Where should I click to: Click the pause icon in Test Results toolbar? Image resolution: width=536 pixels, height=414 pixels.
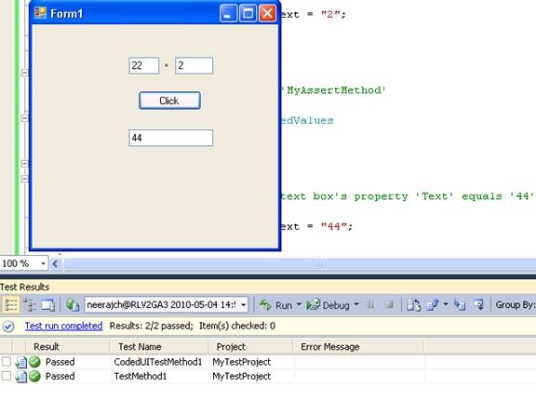(x=371, y=304)
